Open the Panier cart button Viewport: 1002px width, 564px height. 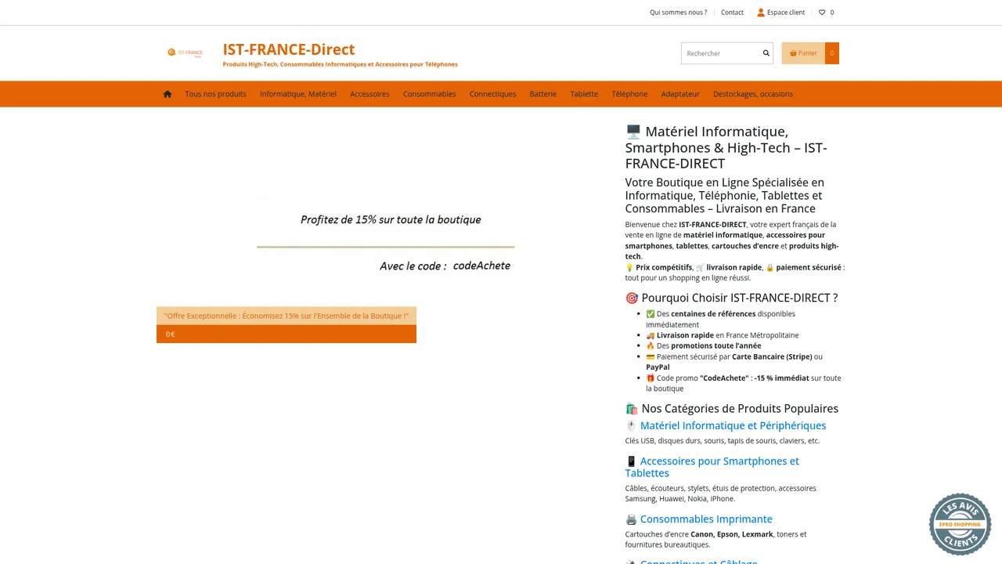click(803, 53)
